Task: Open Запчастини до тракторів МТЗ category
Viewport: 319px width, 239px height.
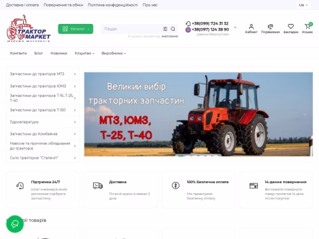Action: pos(37,74)
